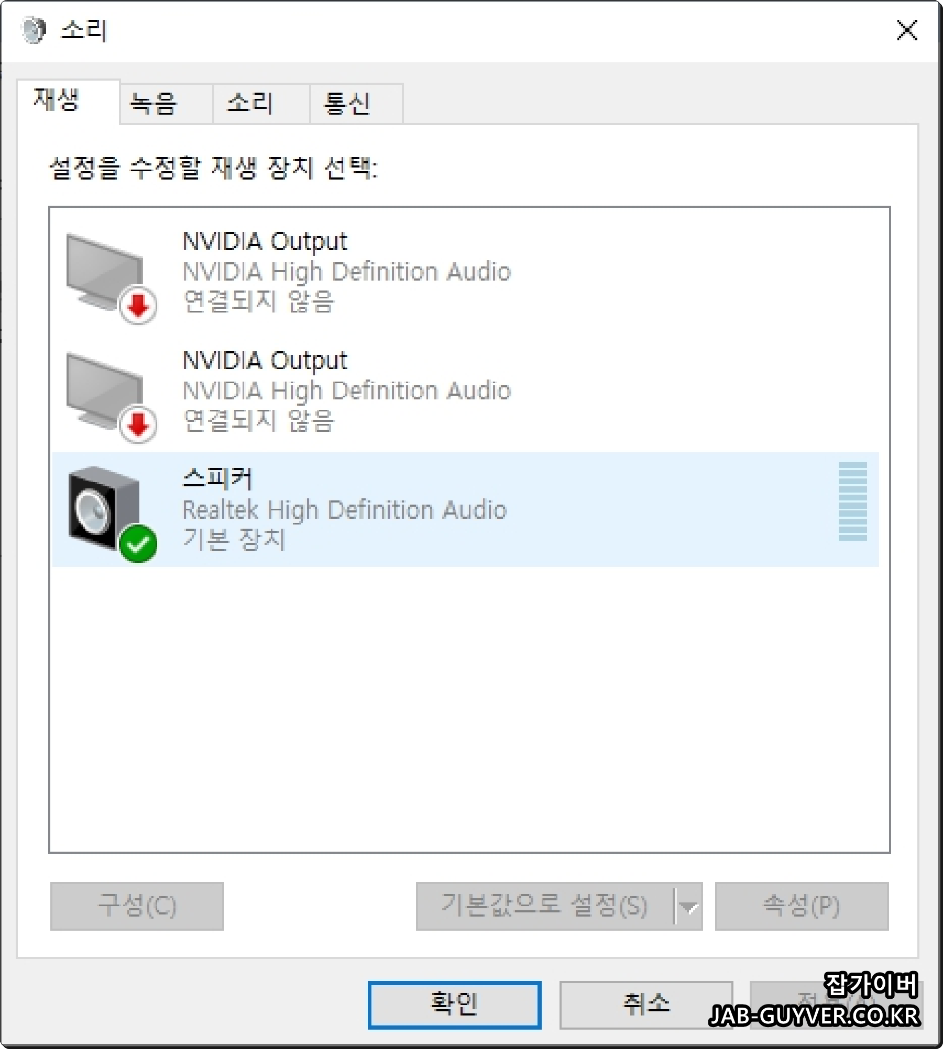Click the speaker volume level meter

852,501
